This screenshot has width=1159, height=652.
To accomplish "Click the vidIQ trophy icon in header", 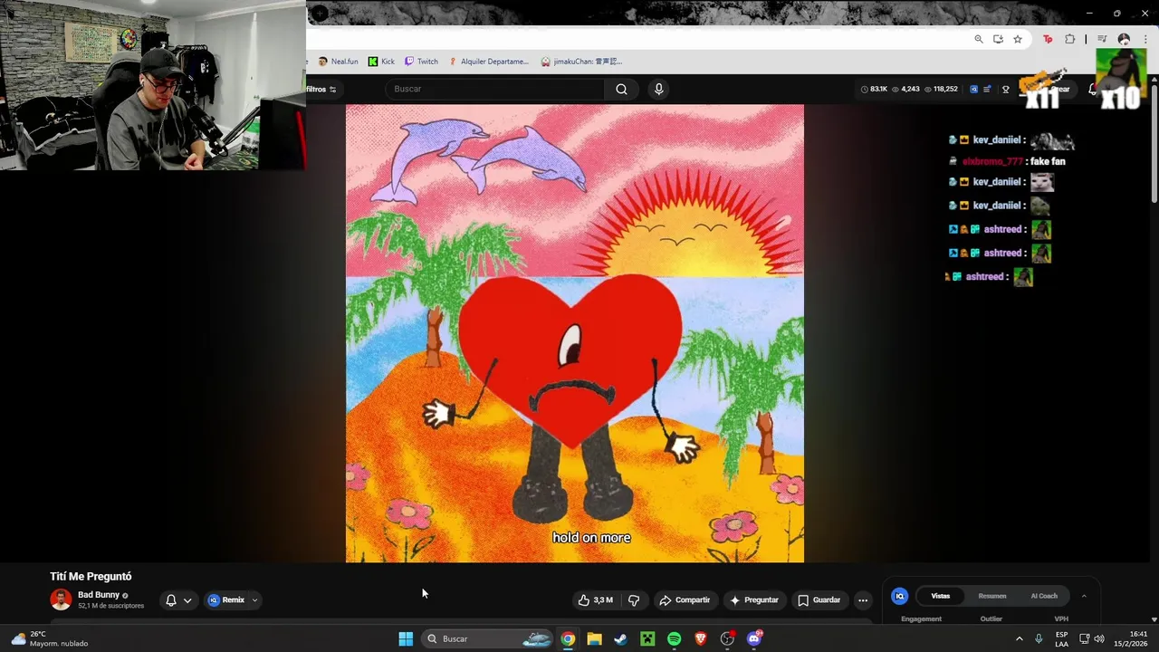I will (1005, 89).
